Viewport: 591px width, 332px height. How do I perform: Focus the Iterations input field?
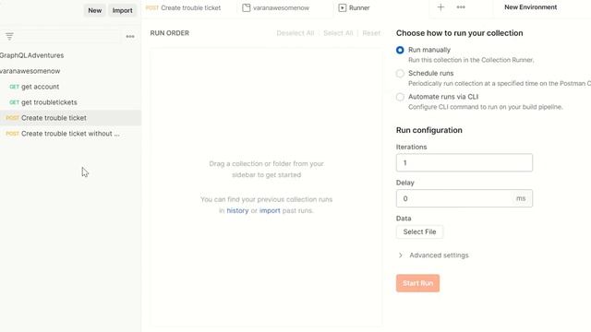click(464, 163)
